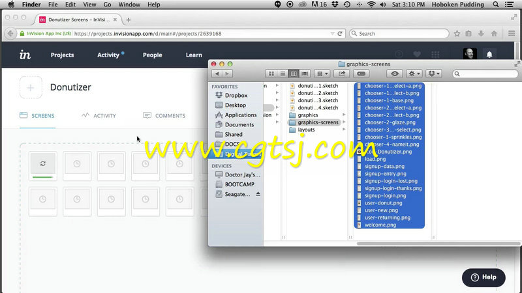Click the InVision logo
The height and width of the screenshot is (293, 522).
[x=25, y=55]
